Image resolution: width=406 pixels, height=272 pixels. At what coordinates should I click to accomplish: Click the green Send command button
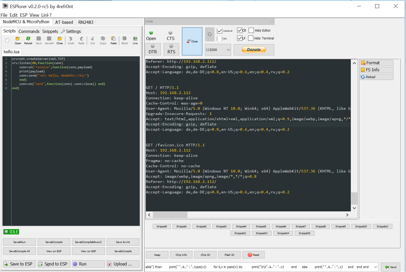391,267
